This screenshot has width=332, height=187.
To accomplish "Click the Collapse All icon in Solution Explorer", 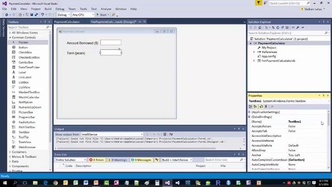I will coord(282,28).
